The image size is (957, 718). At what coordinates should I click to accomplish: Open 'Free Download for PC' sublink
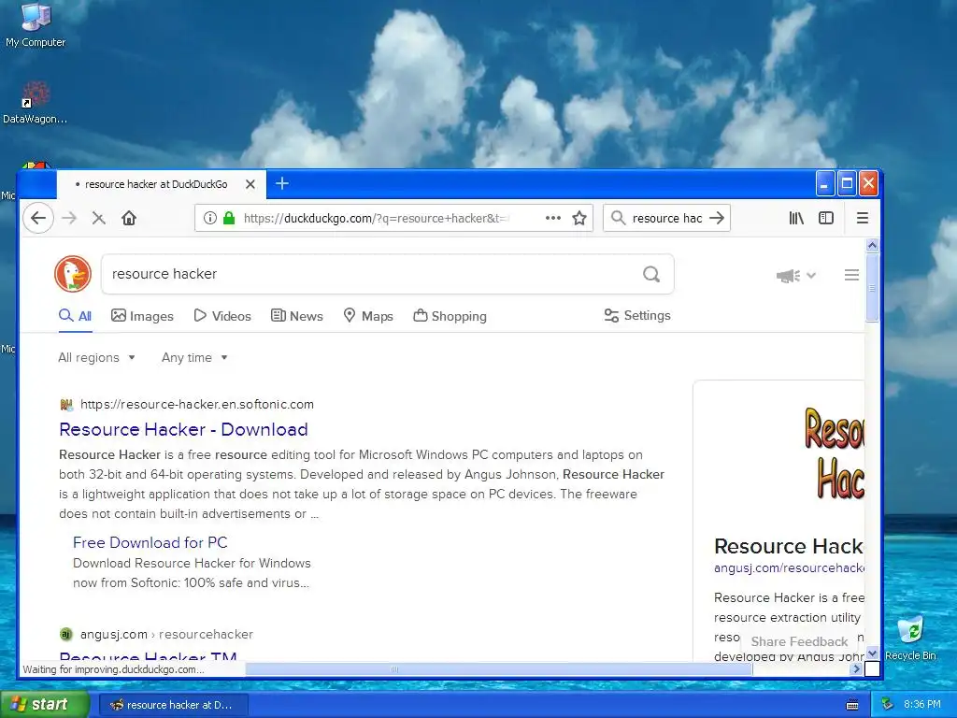(150, 542)
